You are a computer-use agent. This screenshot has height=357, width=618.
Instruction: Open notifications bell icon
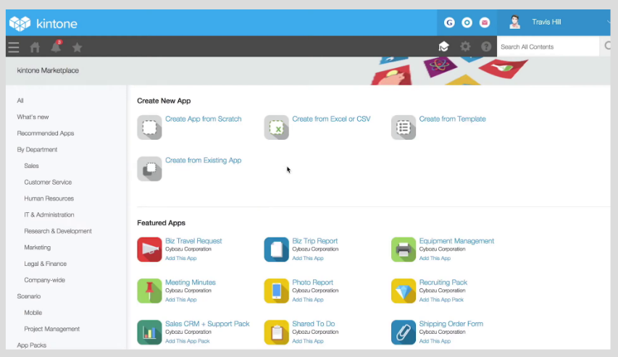click(x=57, y=46)
